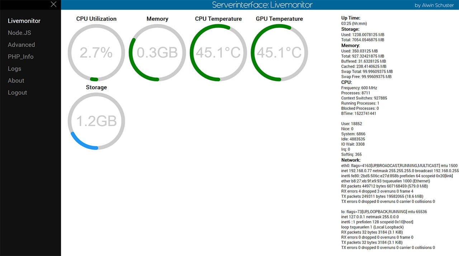The width and height of the screenshot is (459, 256).
Task: Click 'Total: 927.32421875 MB' memory line
Action: point(363,56)
